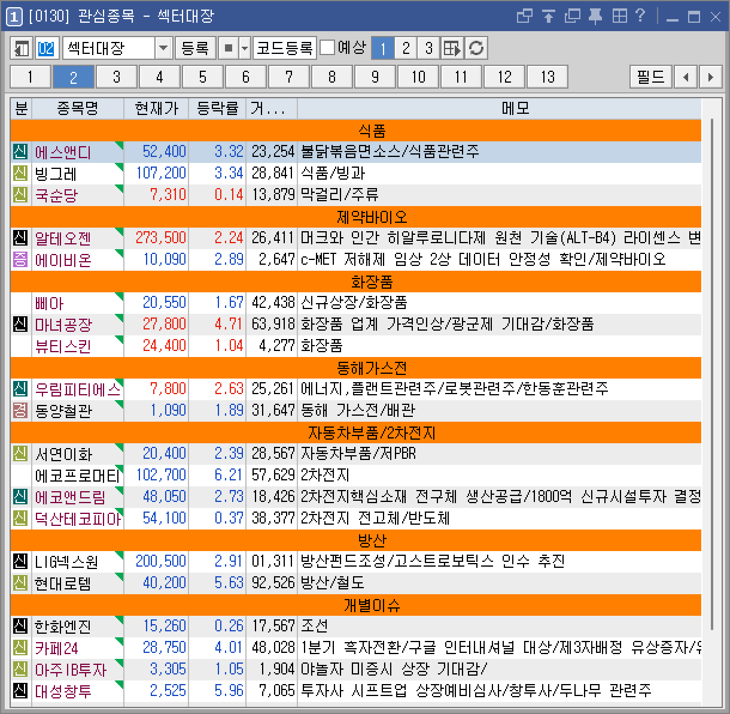Select stock name 에코프로머티
The image size is (730, 714).
tap(78, 476)
